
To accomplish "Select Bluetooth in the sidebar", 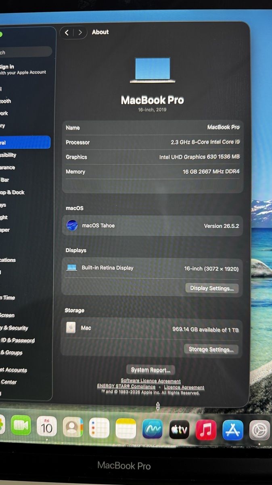I will coord(6,101).
